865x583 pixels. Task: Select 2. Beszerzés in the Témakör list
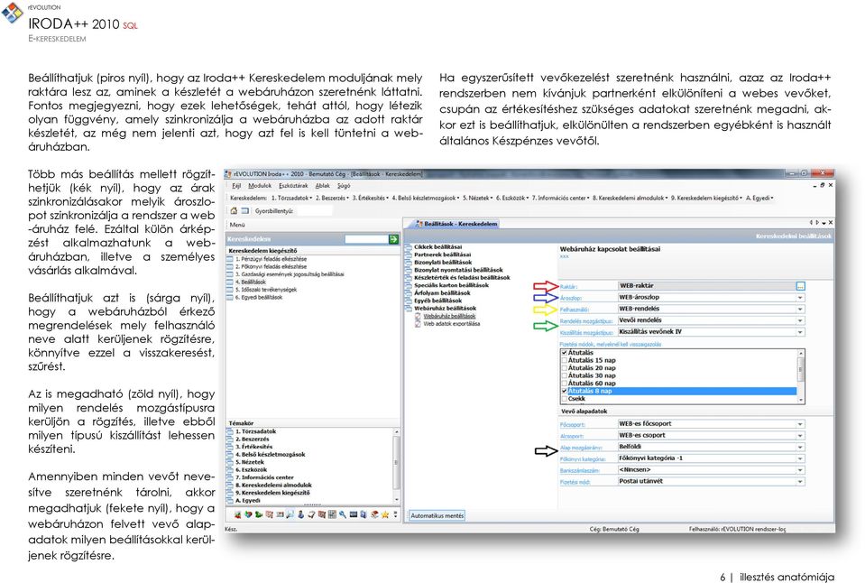[253, 440]
